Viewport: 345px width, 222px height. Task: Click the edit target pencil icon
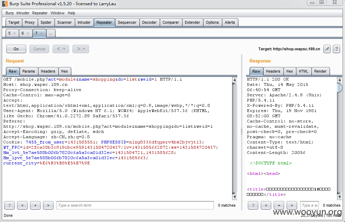[327, 49]
